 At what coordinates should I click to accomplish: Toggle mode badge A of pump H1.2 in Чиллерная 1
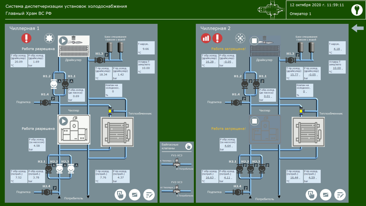click(59, 81)
